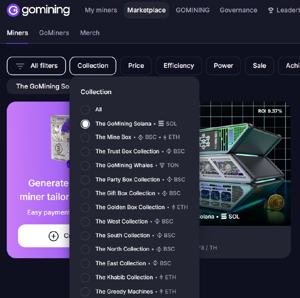Click the SOL icon on the miner card
Screen dimensions: 300x298
tap(223, 217)
